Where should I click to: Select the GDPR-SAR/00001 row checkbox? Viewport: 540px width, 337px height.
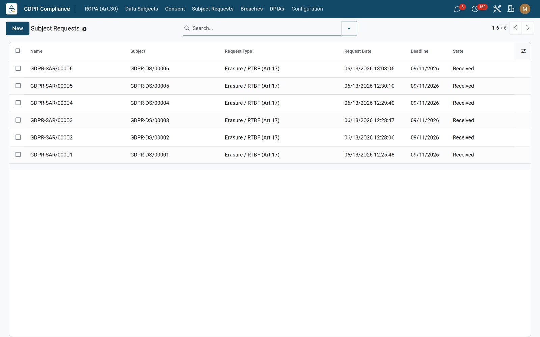click(18, 154)
